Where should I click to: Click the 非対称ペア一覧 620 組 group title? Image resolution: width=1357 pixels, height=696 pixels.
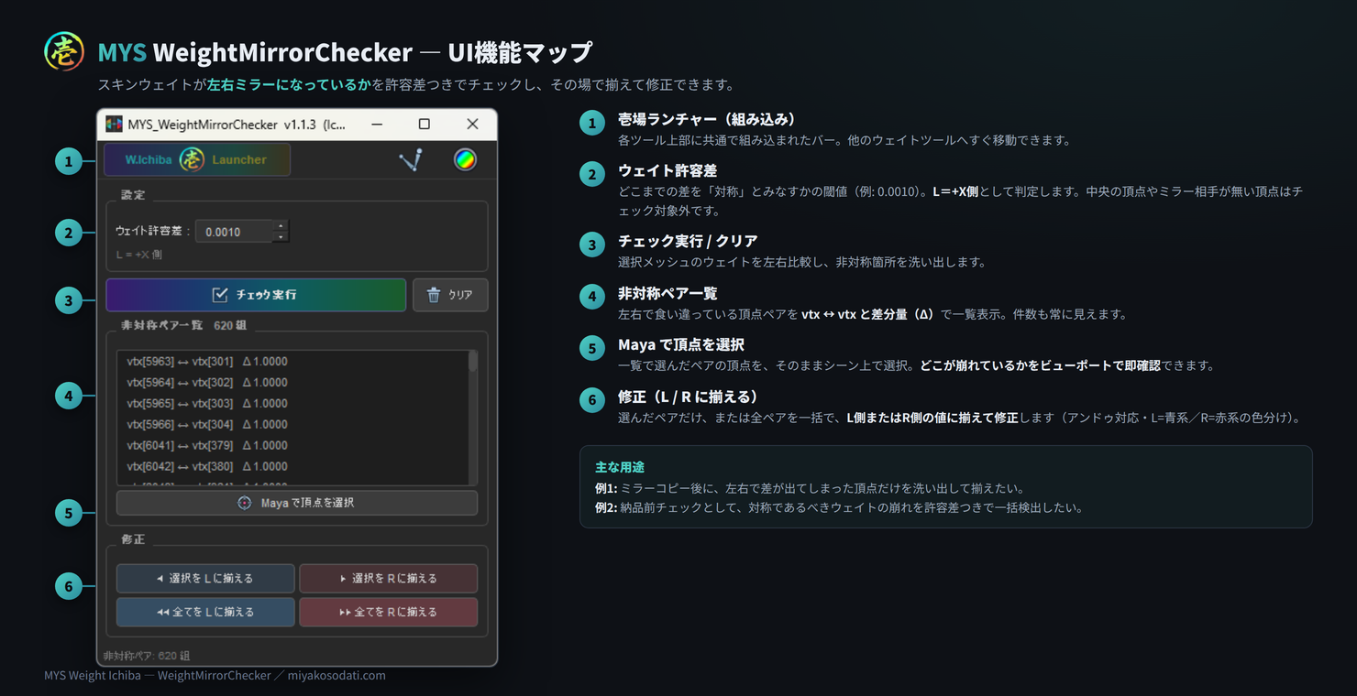pos(184,325)
